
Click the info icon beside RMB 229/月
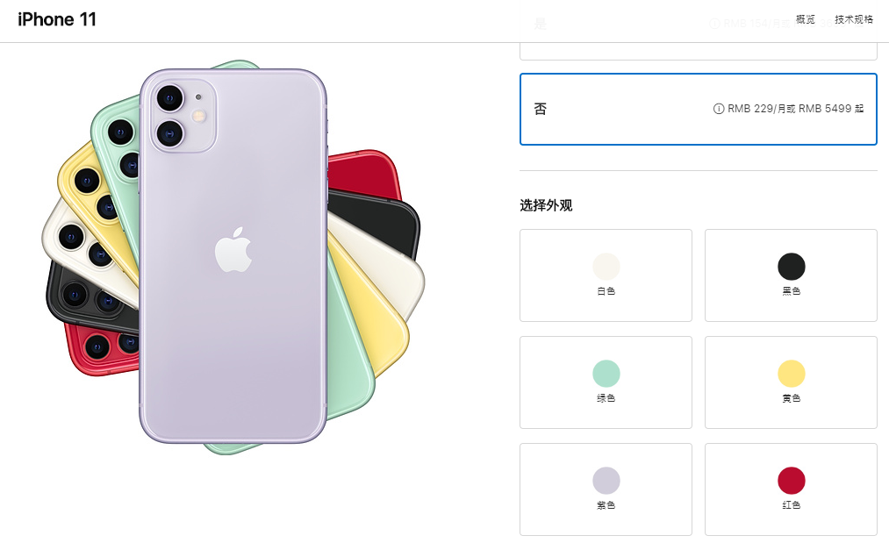pyautogui.click(x=719, y=109)
